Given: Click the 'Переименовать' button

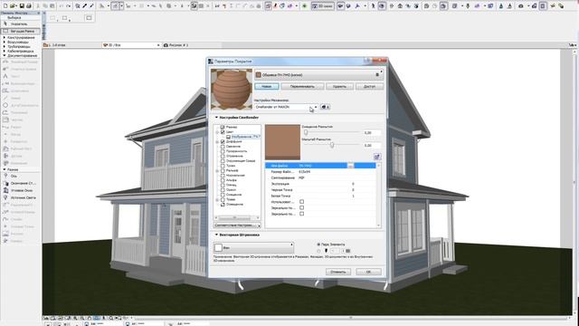Looking at the screenshot, I should click(x=302, y=87).
